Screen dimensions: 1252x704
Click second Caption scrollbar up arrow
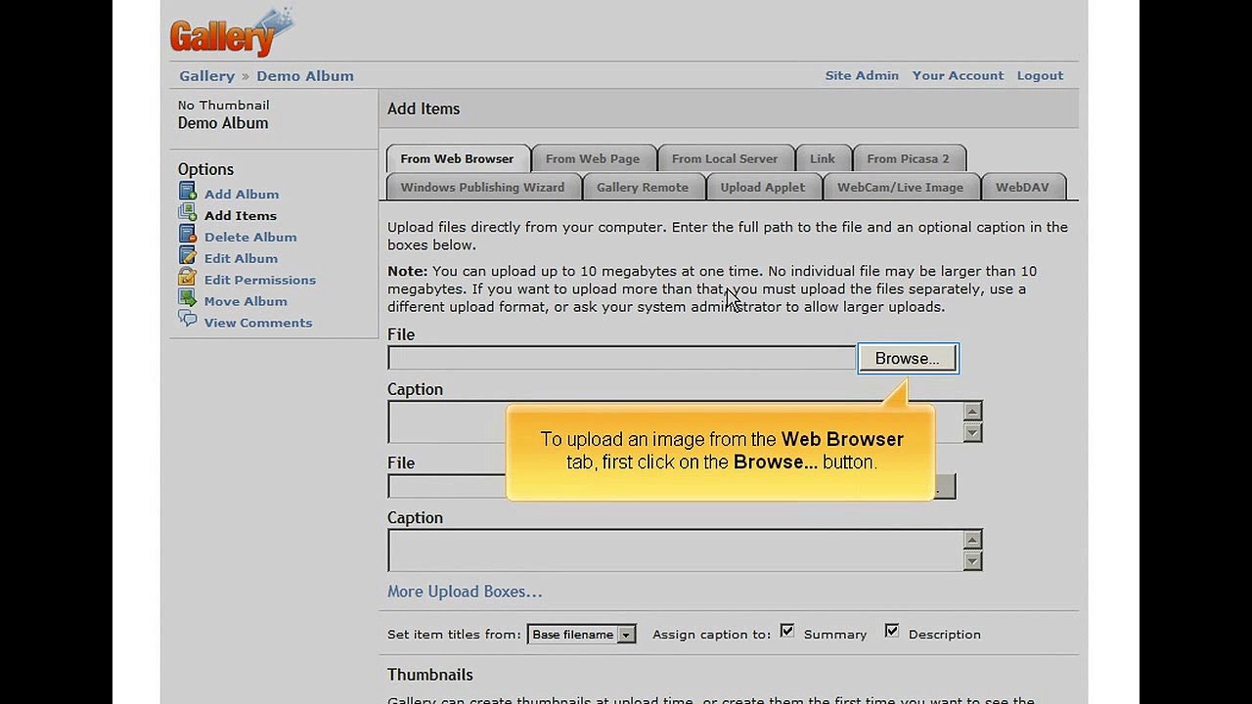click(972, 540)
